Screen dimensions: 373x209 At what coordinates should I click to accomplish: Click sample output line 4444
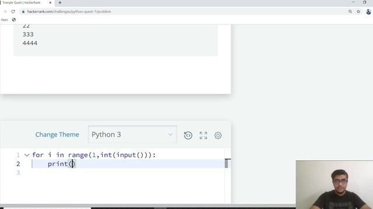click(30, 43)
